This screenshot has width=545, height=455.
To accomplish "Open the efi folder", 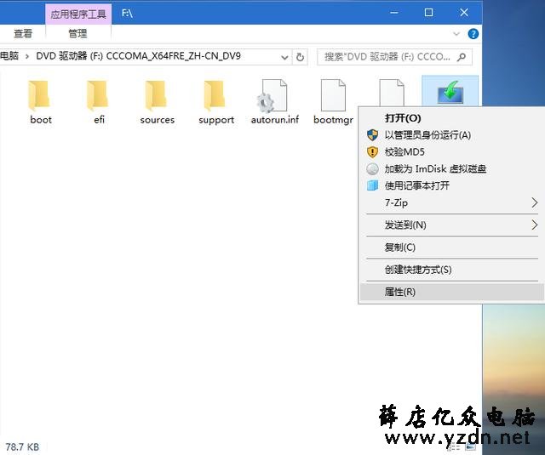I will pyautogui.click(x=99, y=102).
